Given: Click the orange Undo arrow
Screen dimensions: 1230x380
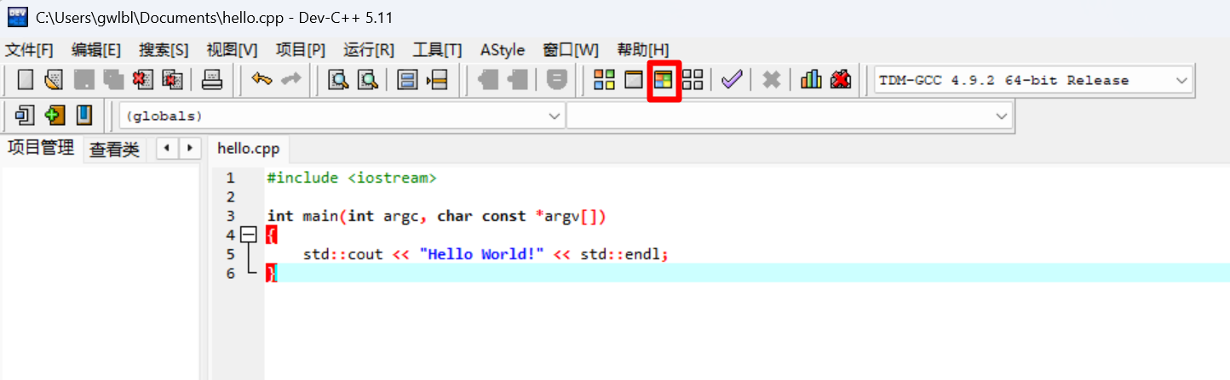Looking at the screenshot, I should (262, 79).
